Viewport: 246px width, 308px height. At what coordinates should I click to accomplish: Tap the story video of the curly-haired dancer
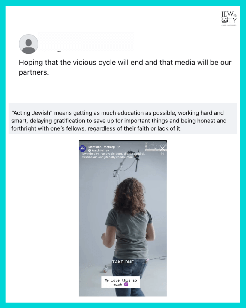coord(123,218)
